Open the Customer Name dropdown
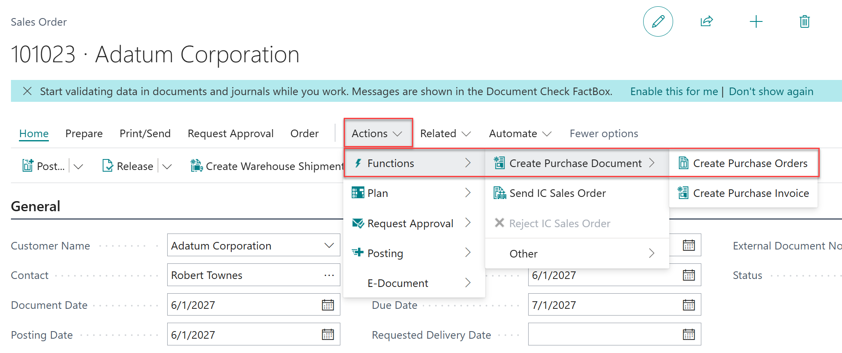 (x=329, y=245)
